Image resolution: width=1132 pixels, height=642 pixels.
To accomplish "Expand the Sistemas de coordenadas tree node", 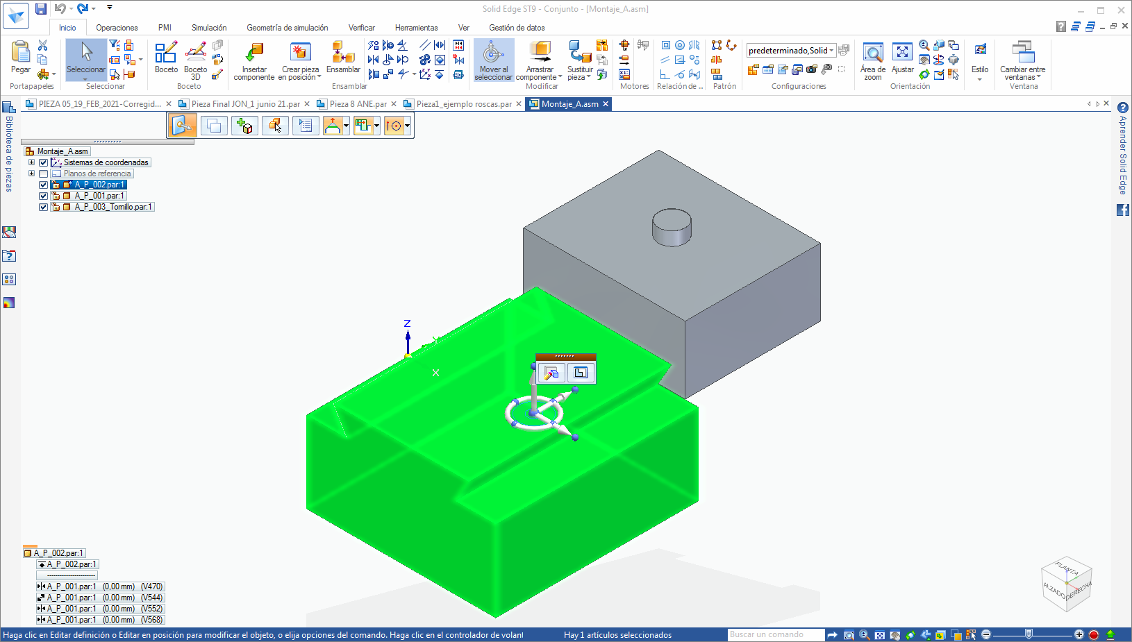I will point(31,162).
